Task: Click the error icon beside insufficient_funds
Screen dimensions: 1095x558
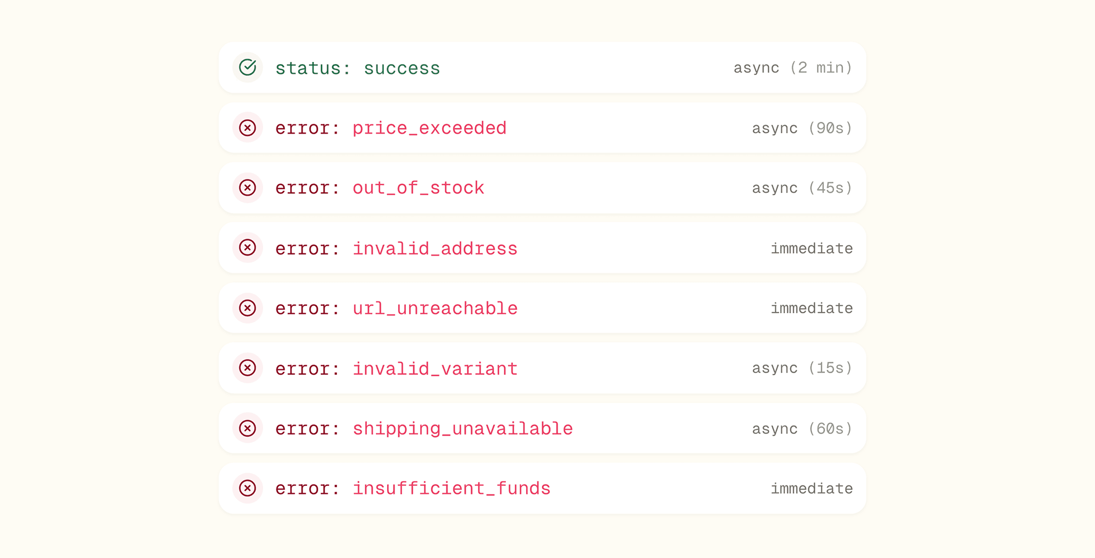Action: 248,488
